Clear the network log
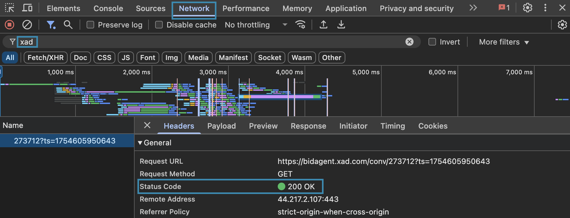 27,25
